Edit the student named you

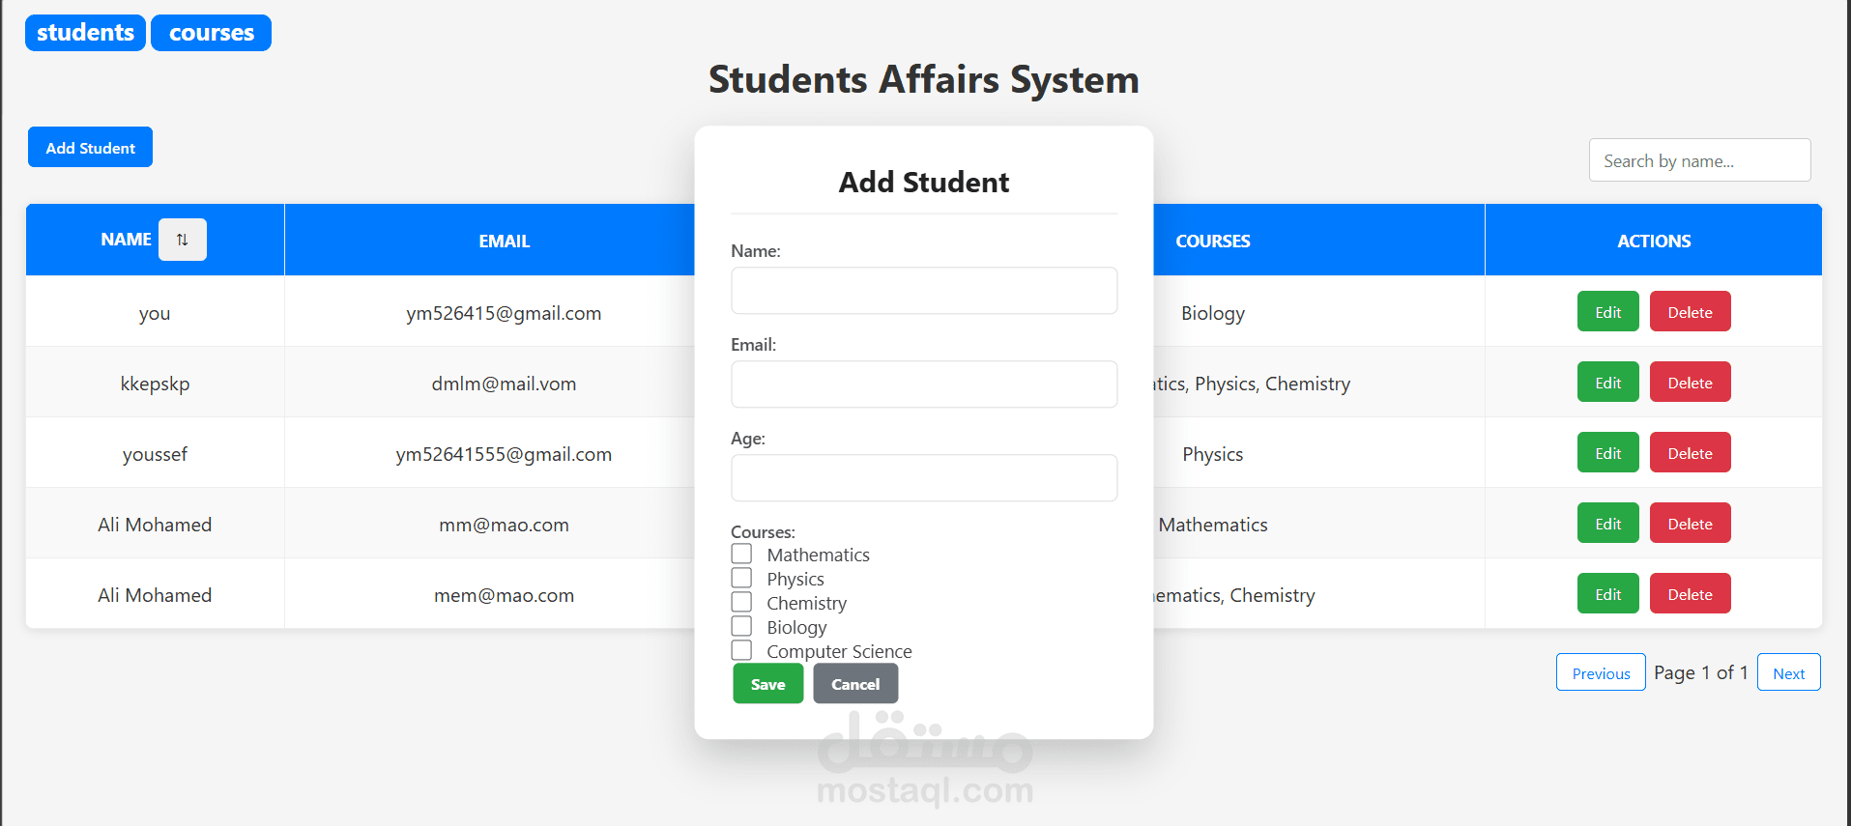tap(1607, 312)
